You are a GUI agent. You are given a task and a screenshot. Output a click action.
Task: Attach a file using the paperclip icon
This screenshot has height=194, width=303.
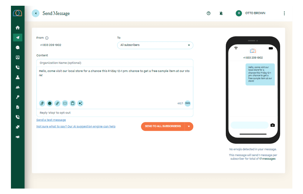click(x=42, y=103)
